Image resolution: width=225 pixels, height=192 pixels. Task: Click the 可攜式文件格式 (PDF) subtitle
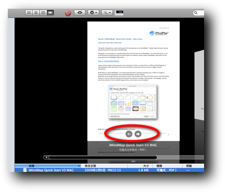point(133,150)
